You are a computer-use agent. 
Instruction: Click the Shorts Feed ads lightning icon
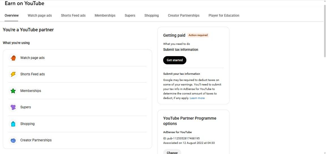pos(13,74)
